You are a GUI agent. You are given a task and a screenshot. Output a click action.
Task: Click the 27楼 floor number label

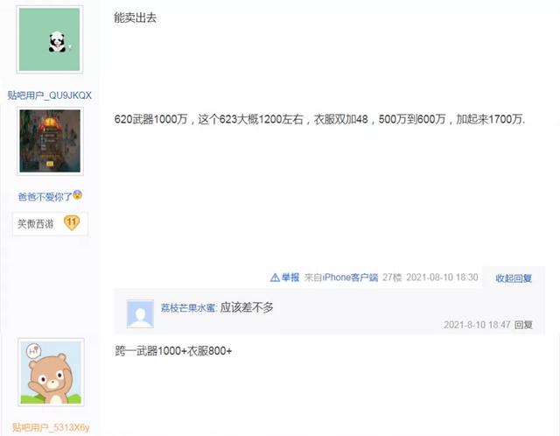coord(392,278)
